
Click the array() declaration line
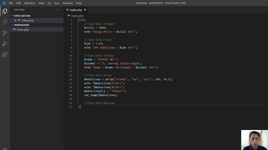click(x=129, y=79)
